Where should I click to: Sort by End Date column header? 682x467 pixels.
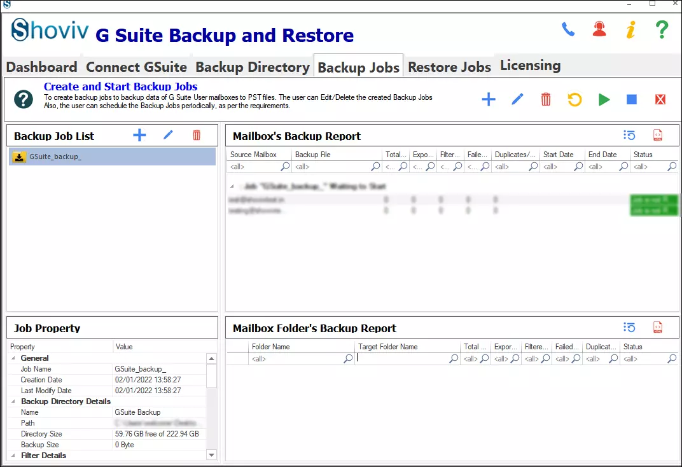pyautogui.click(x=608, y=155)
